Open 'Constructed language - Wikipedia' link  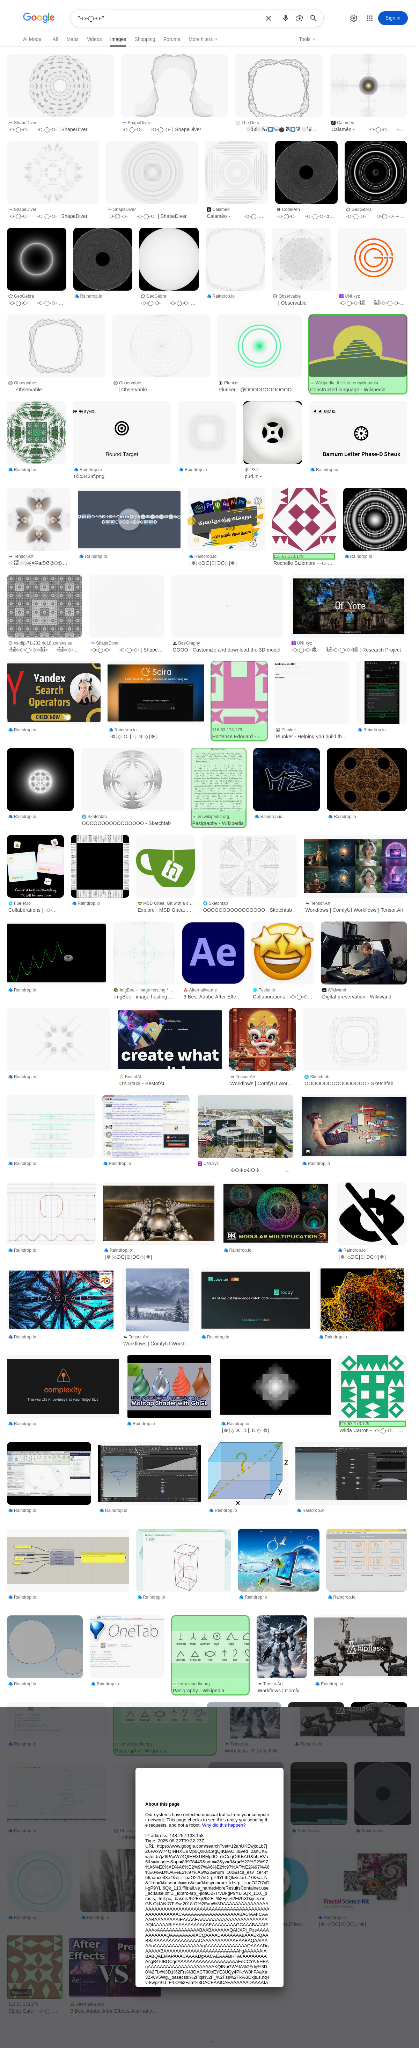(x=347, y=390)
